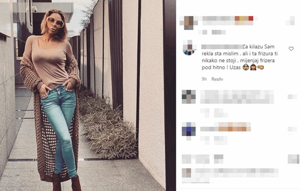Click the blurred comment with orange emoji blocks
Viewport: 300px width, 191px height.
click(x=226, y=127)
